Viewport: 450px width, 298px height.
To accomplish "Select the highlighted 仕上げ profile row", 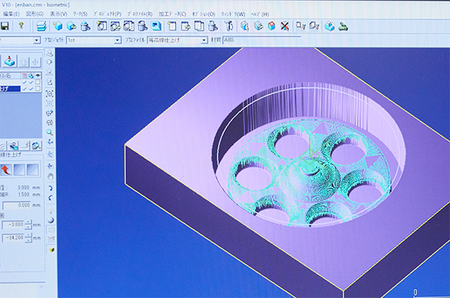I will point(10,89).
